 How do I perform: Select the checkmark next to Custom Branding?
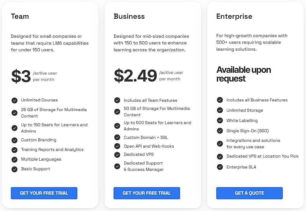click(14, 140)
